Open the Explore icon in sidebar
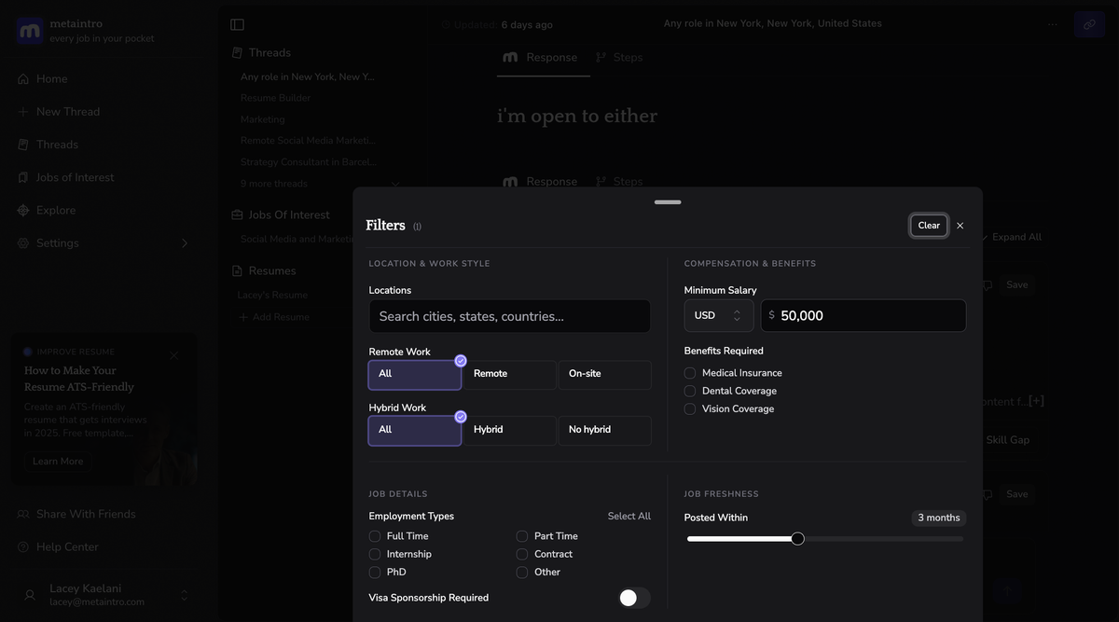1119x622 pixels. pyautogui.click(x=23, y=211)
